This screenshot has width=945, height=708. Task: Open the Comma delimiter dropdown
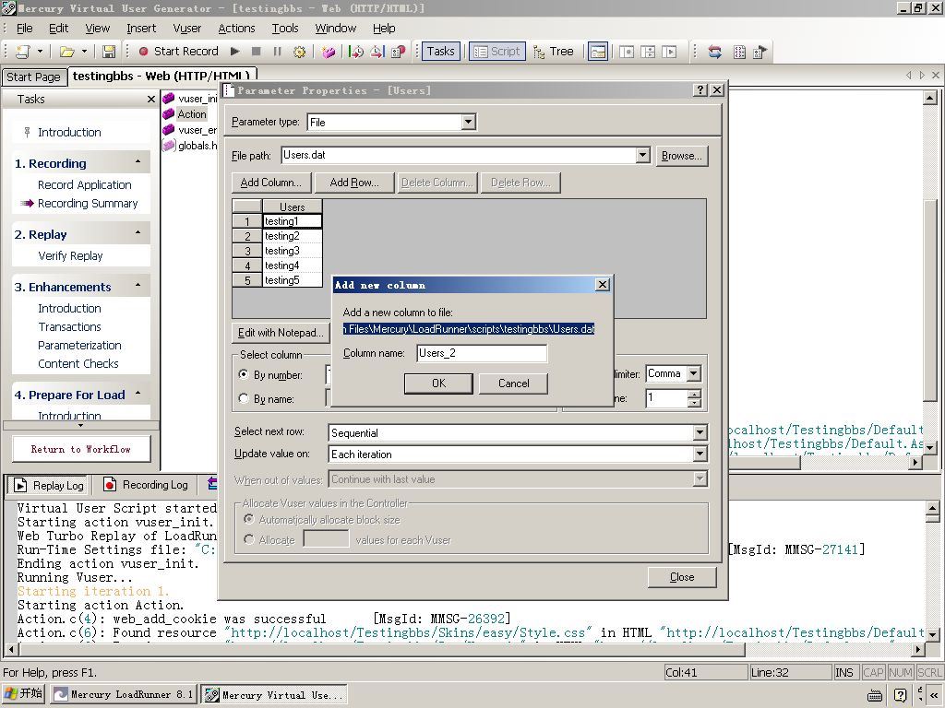(x=693, y=374)
